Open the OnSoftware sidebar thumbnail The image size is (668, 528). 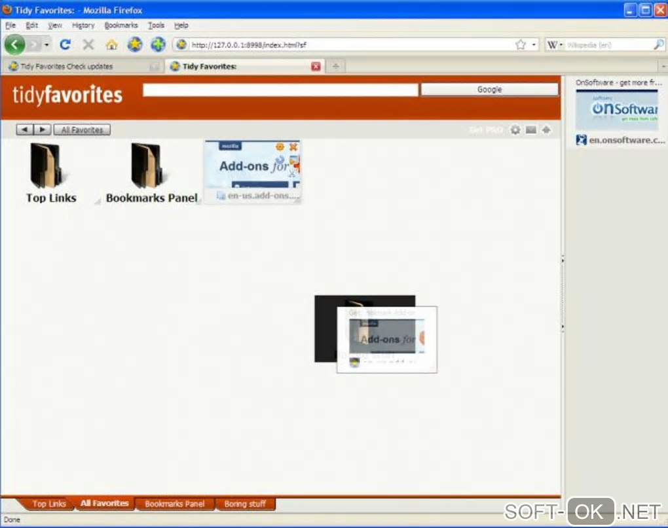pyautogui.click(x=616, y=110)
